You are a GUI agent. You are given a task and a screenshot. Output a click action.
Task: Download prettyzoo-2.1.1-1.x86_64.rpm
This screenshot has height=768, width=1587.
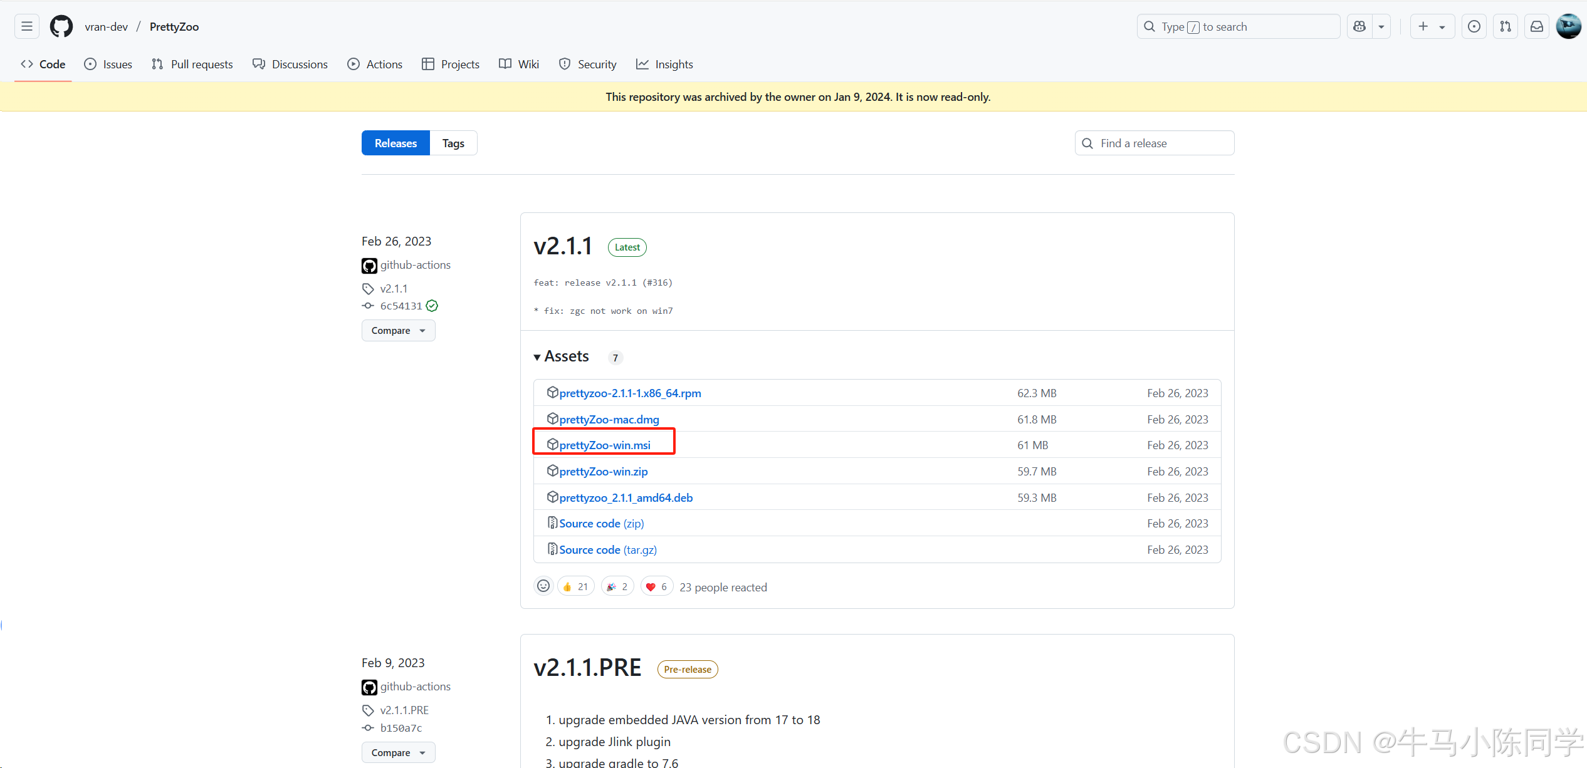pos(630,393)
